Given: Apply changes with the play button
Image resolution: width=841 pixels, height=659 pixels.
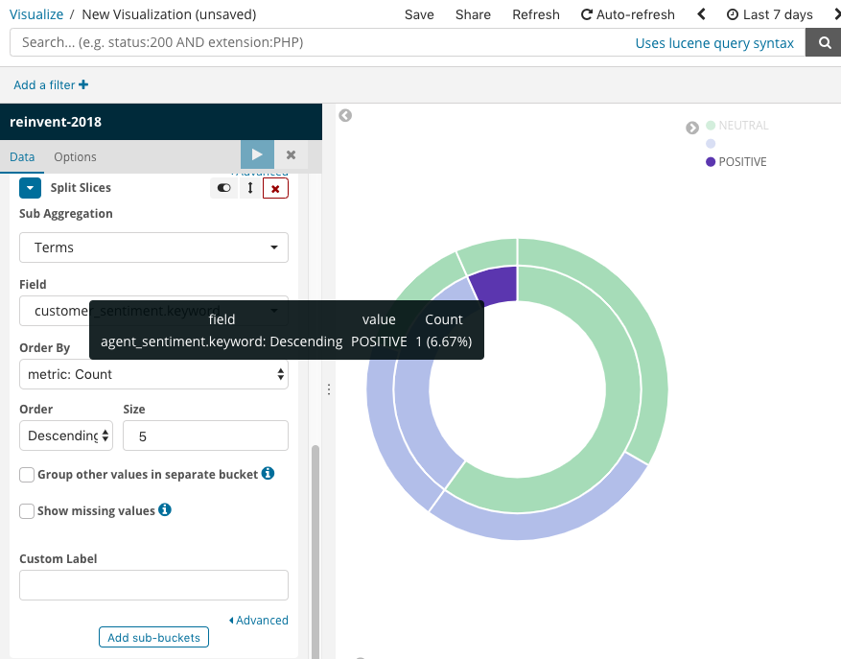Looking at the screenshot, I should (257, 154).
